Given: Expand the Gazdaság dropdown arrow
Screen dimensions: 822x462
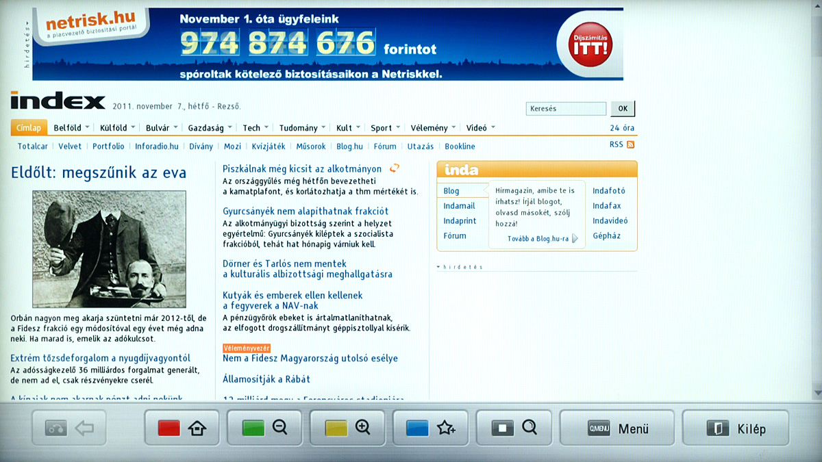Looking at the screenshot, I should click(229, 127).
